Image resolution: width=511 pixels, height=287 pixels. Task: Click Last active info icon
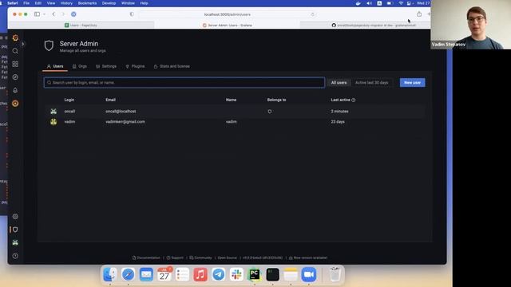[354, 100]
